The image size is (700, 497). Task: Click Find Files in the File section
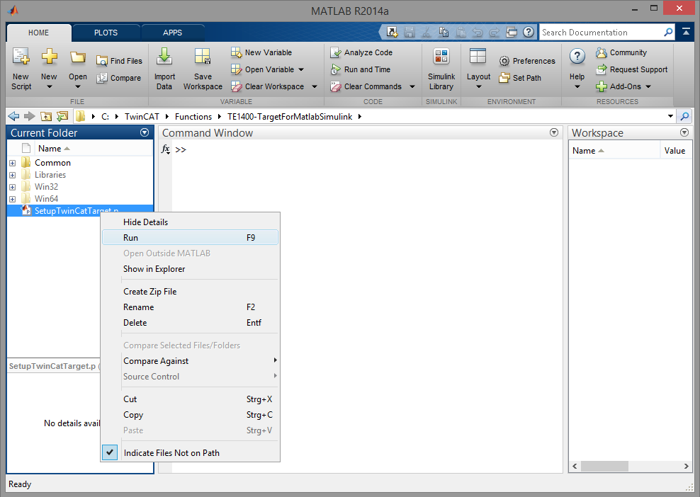[119, 61]
